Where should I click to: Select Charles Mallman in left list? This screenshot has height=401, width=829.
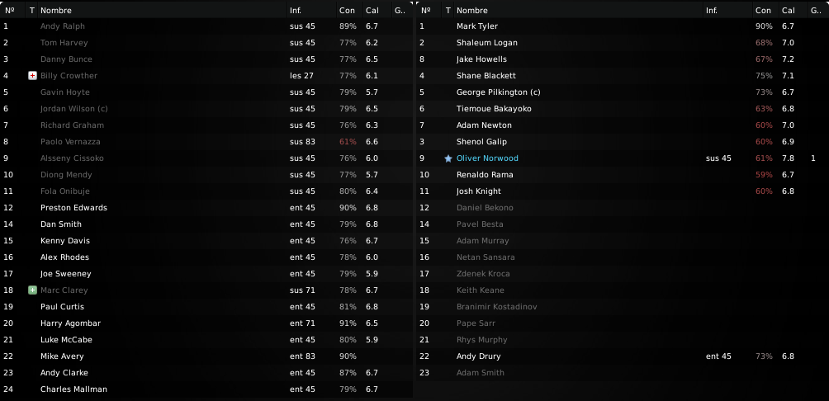pos(206,389)
